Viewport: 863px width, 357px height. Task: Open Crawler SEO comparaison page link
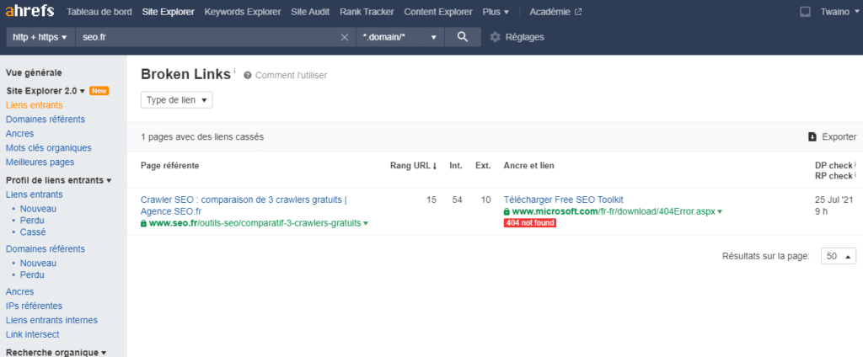coord(244,205)
